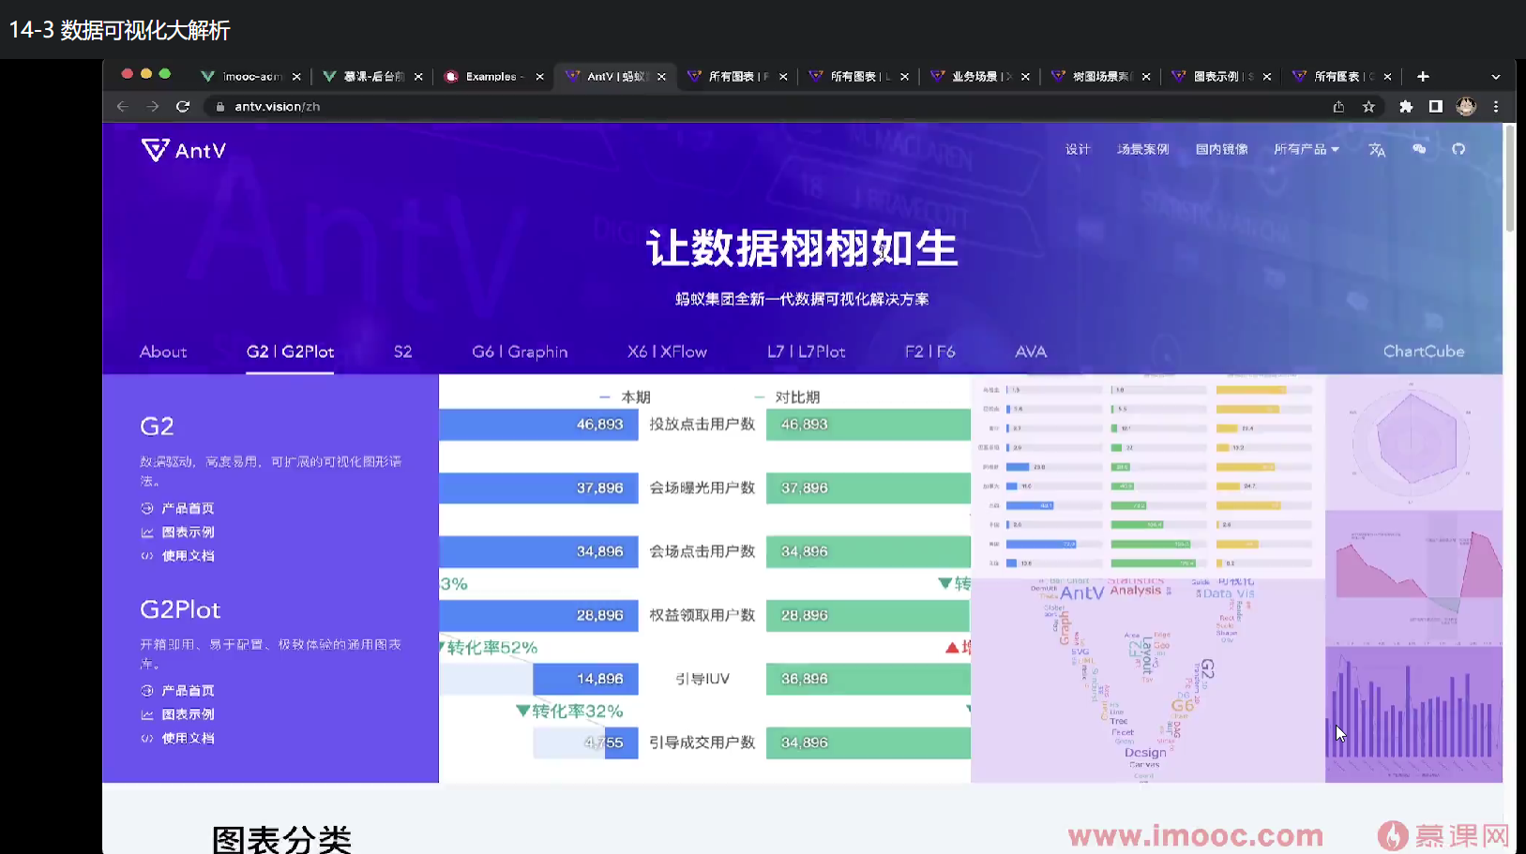Switch to the S2 tab
Viewport: 1526px width, 854px height.
403,352
